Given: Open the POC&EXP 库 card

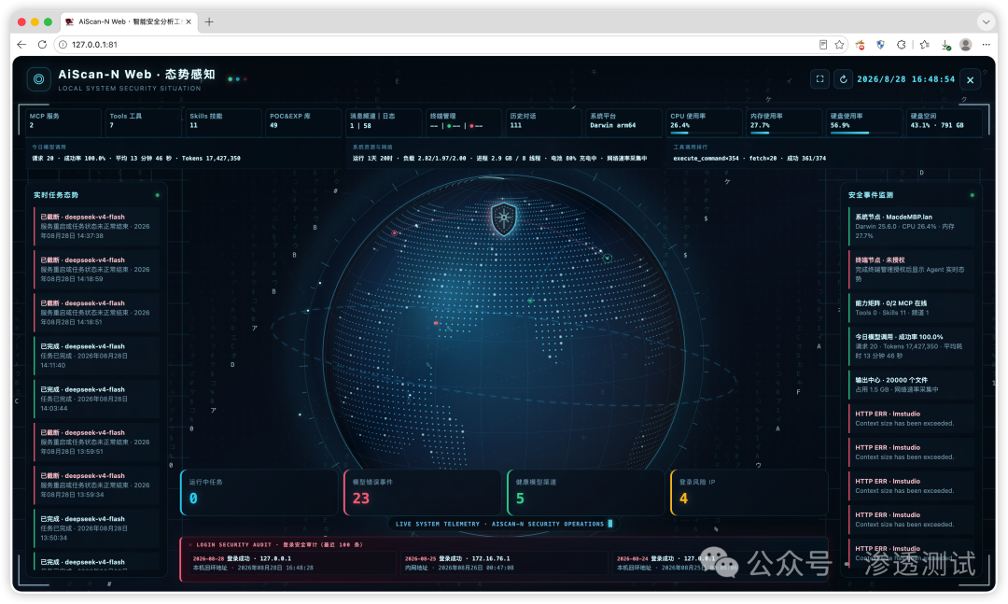Looking at the screenshot, I should 303,121.
